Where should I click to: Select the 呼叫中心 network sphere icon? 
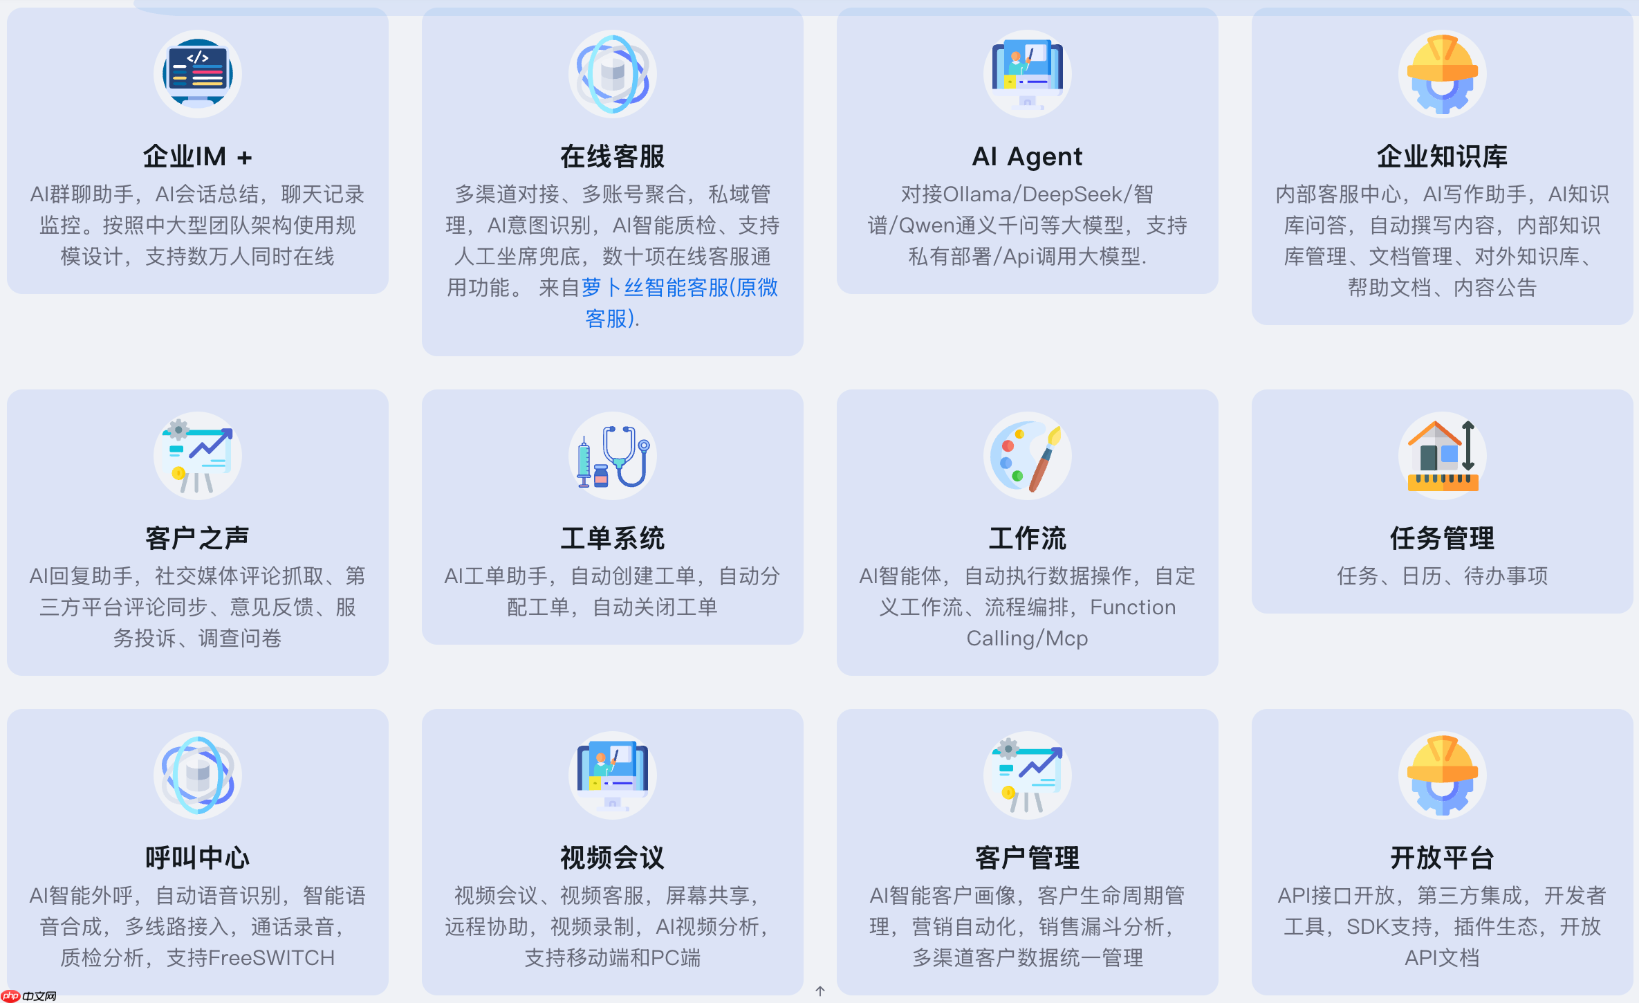[x=196, y=775]
